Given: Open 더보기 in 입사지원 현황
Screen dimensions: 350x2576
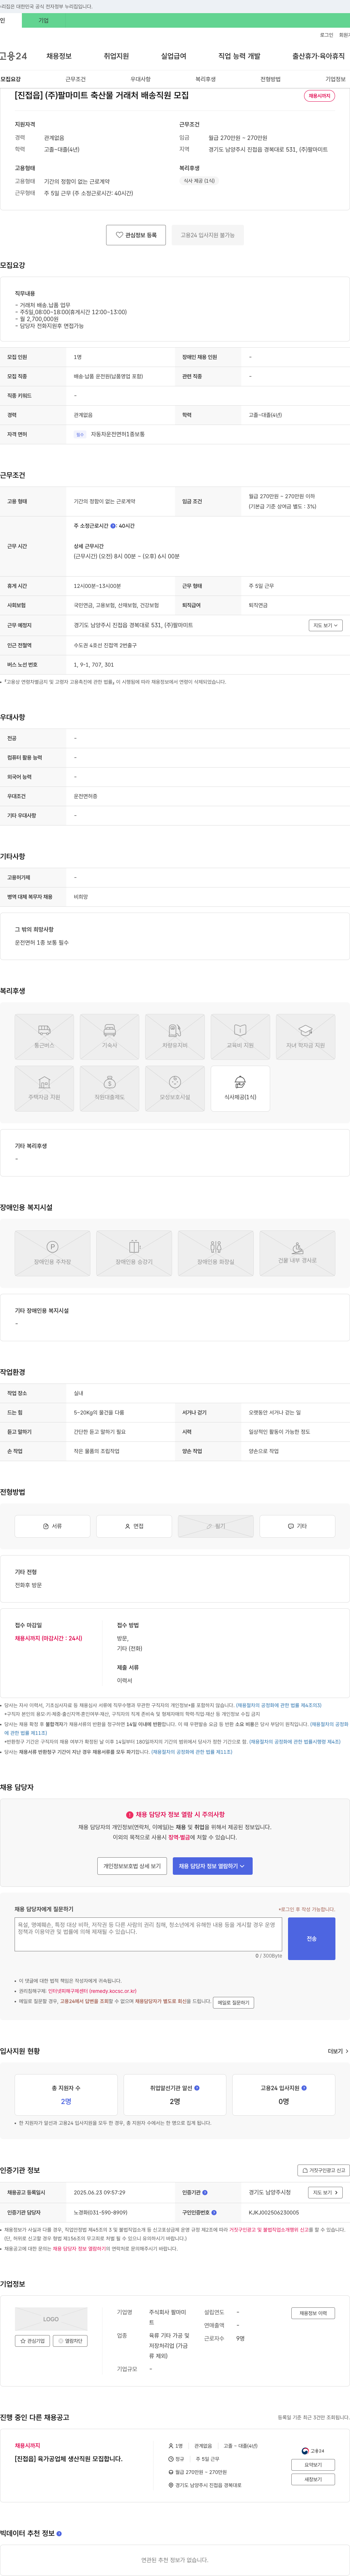Looking at the screenshot, I should click(338, 2051).
